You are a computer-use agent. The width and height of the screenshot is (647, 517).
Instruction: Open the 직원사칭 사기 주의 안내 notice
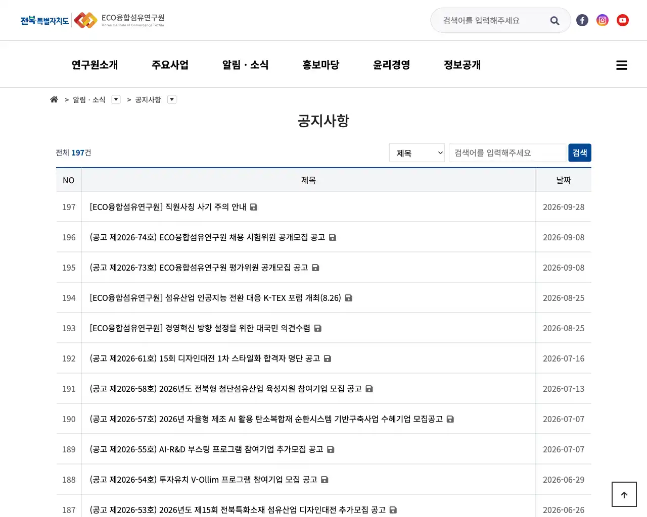tap(168, 207)
